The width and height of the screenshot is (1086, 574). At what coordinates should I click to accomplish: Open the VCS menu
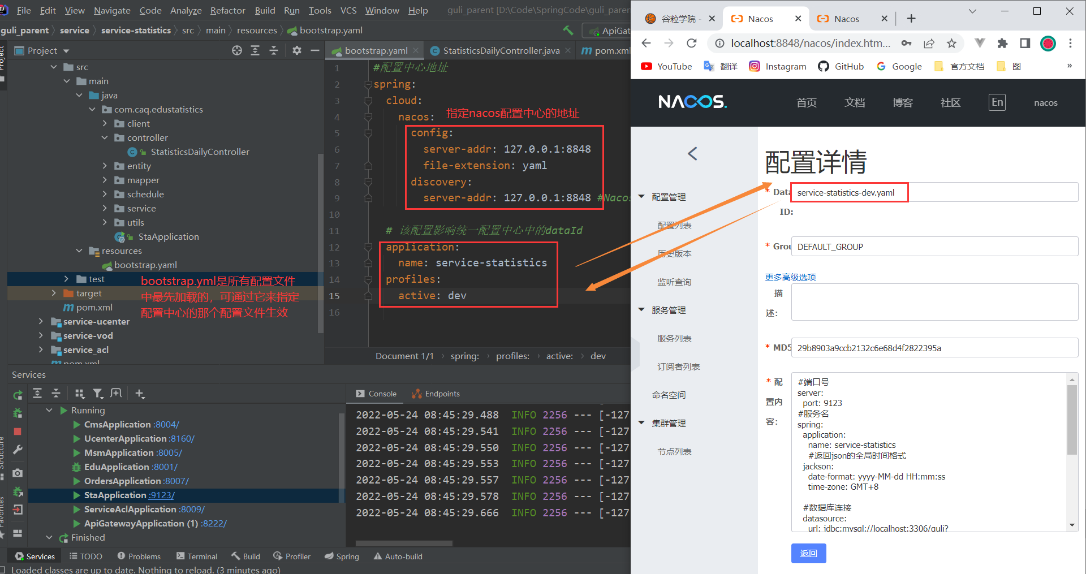click(348, 10)
